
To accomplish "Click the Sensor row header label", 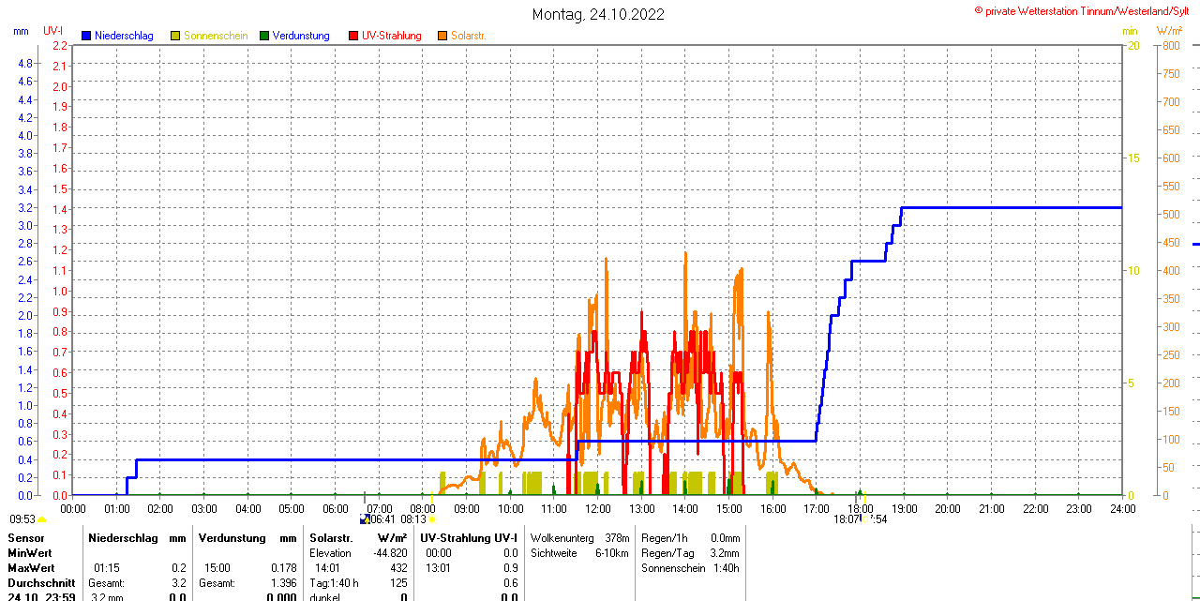I will tap(25, 538).
